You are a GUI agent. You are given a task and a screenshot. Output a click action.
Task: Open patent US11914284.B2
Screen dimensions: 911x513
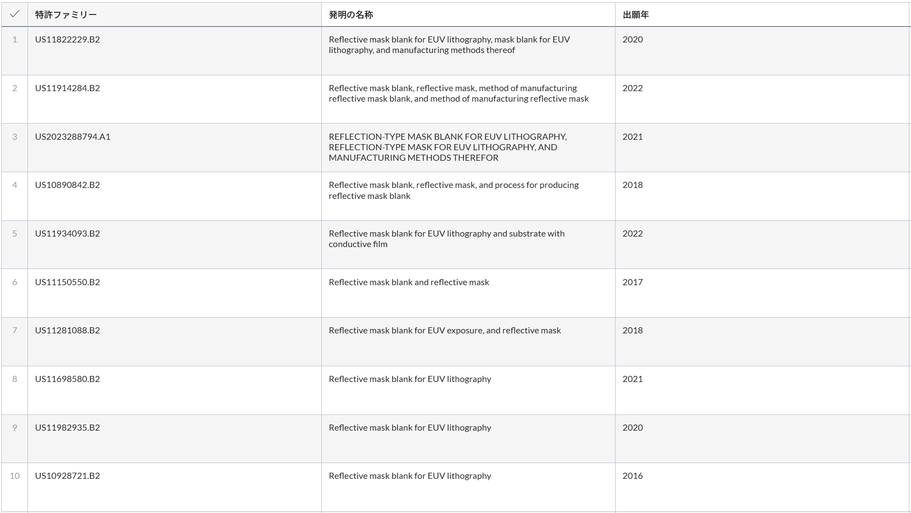67,88
